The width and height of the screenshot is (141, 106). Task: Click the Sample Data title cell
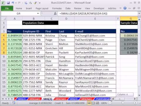[x=129, y=23]
